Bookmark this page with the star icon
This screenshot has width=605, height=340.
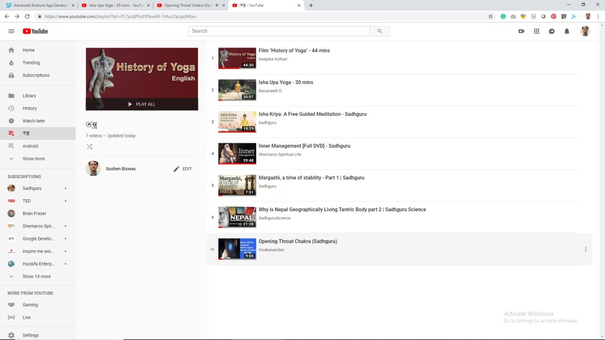click(491, 17)
